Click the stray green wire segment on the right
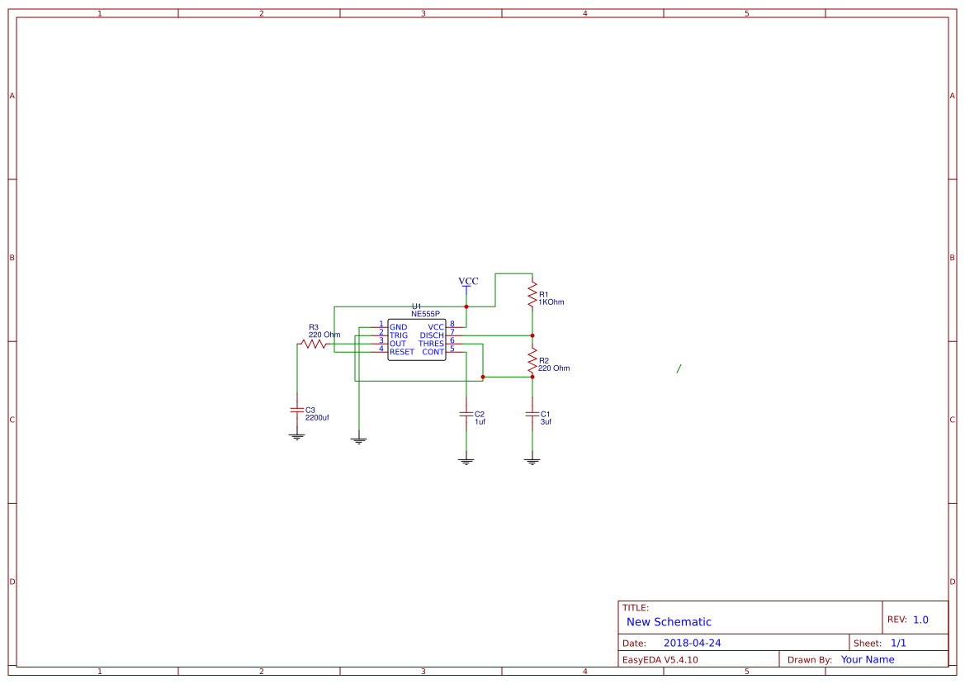The image size is (965, 684). click(x=679, y=368)
